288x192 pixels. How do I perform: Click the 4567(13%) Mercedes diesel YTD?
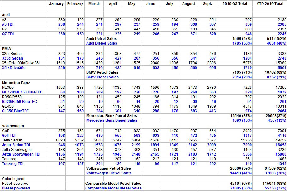(x=277, y=120)
